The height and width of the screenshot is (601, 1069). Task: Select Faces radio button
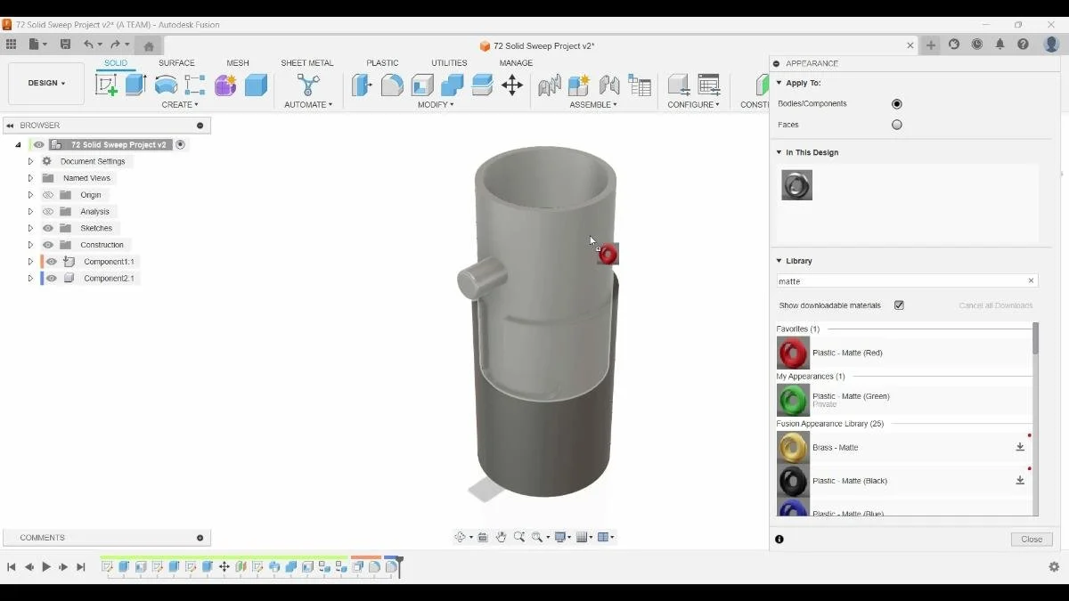(x=897, y=126)
